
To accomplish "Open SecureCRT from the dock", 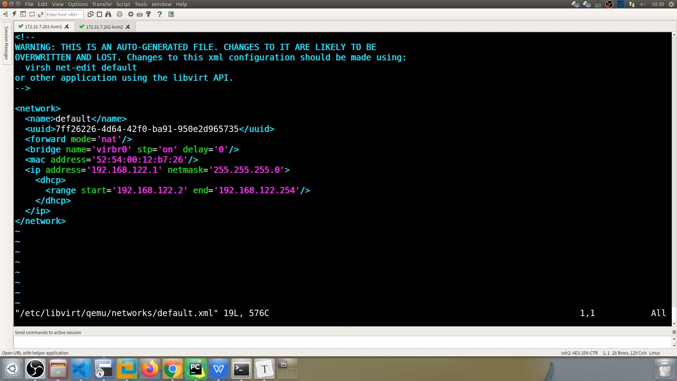I will [104, 369].
